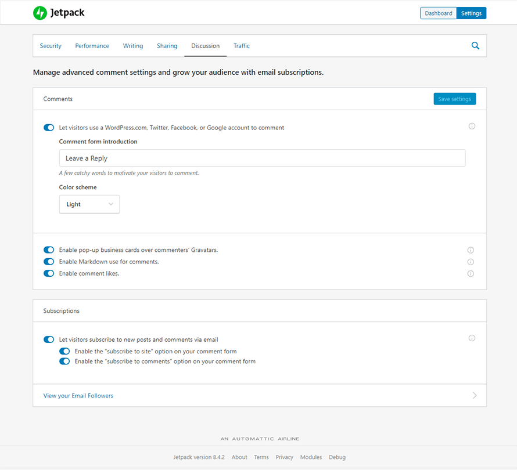The image size is (517, 470).
Task: Show info for WordPress.com account commenting option
Action: pos(472,126)
